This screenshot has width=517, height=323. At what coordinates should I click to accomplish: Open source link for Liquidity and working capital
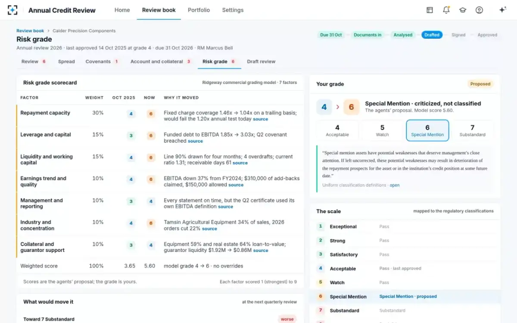240,163
